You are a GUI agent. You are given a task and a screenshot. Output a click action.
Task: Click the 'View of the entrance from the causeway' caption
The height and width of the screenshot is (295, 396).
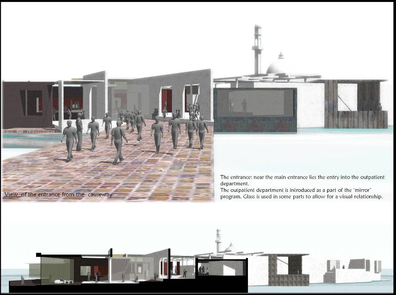coord(58,194)
